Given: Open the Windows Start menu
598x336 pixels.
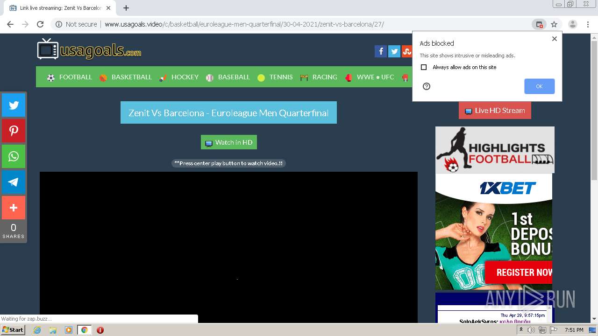Looking at the screenshot, I should click(x=13, y=330).
